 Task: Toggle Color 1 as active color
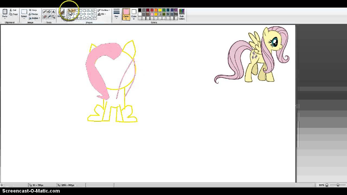pos(126,14)
